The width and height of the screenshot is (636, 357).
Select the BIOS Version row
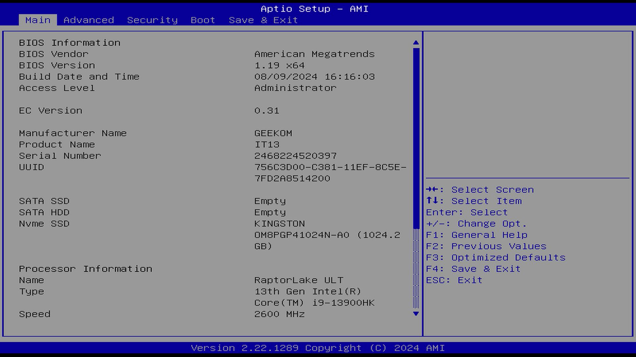57,65
